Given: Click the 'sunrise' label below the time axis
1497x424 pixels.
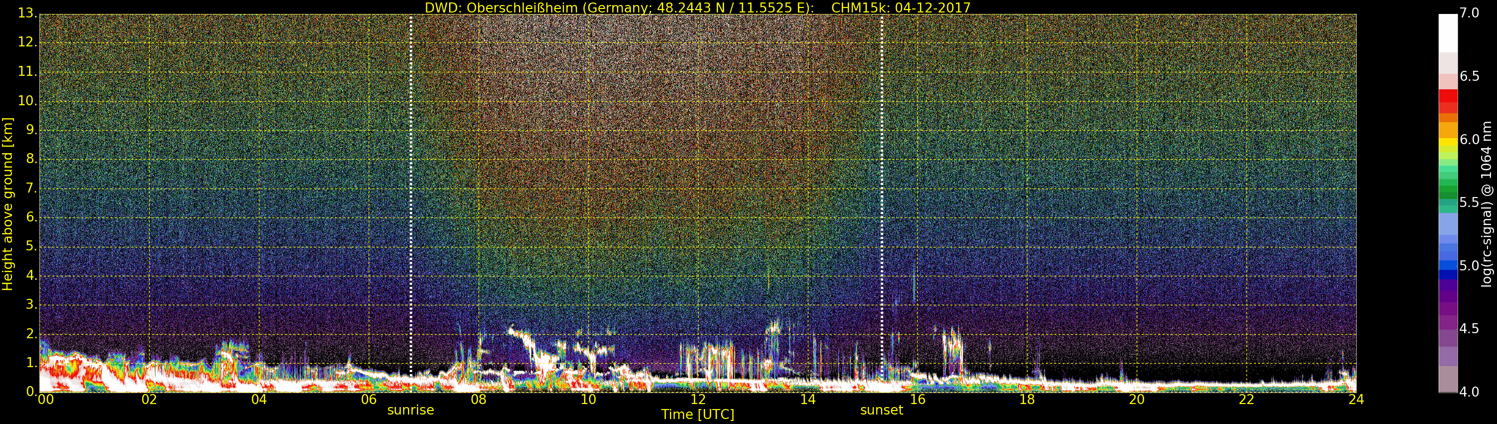Looking at the screenshot, I should pyautogui.click(x=410, y=410).
